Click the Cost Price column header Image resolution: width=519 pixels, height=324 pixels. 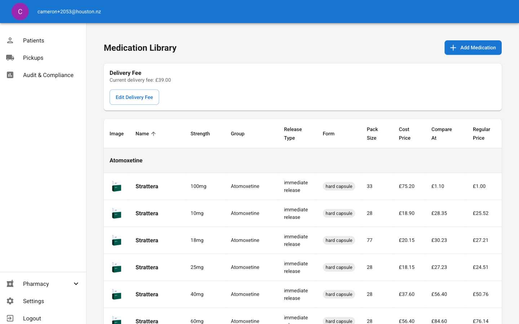point(404,134)
